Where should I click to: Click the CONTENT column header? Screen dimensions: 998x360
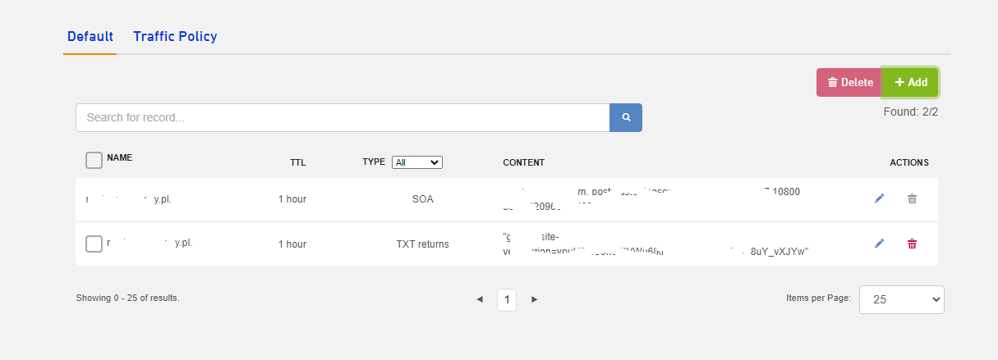523,162
